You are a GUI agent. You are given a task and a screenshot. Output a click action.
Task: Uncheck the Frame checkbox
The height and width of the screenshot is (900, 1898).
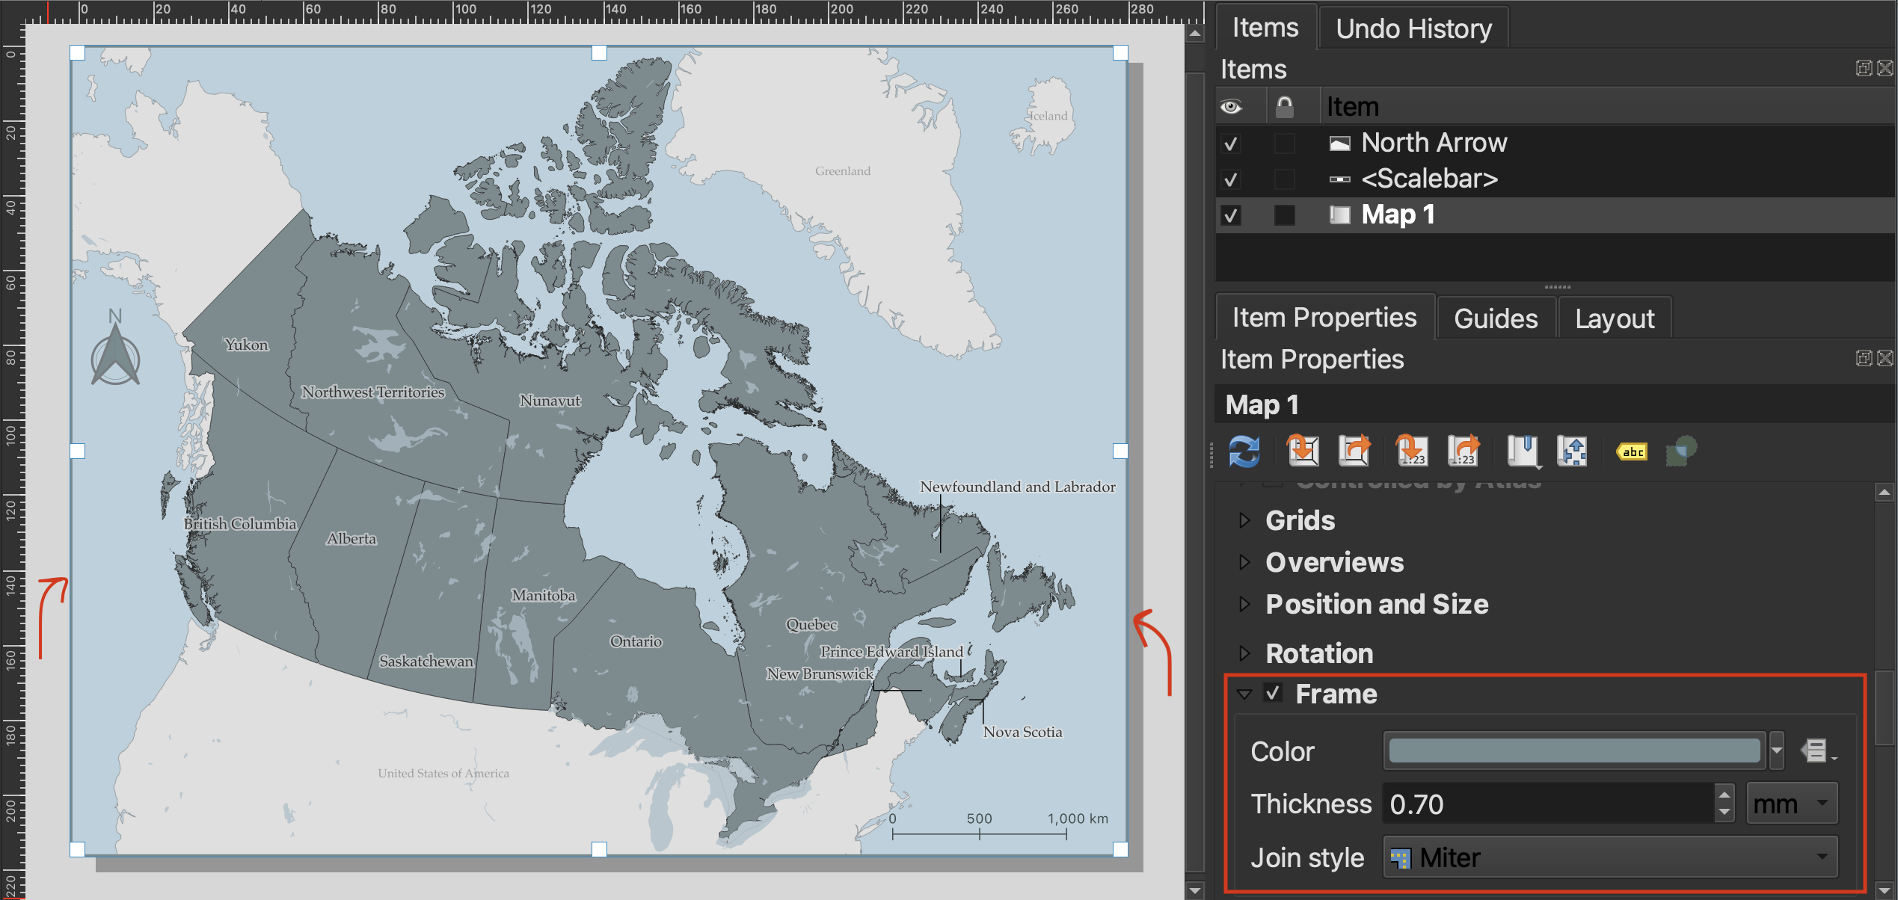[1273, 693]
